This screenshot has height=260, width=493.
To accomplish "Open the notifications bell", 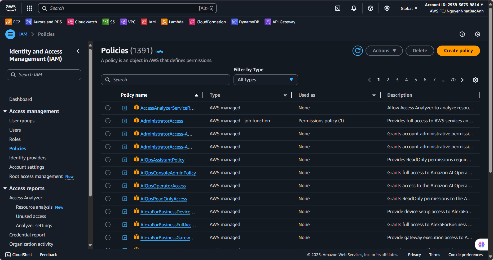I will pos(354,8).
